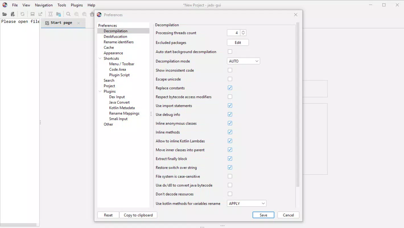Image resolution: width=404 pixels, height=228 pixels.
Task: Select Menu / Toolbar shortcuts item
Action: 122,64
